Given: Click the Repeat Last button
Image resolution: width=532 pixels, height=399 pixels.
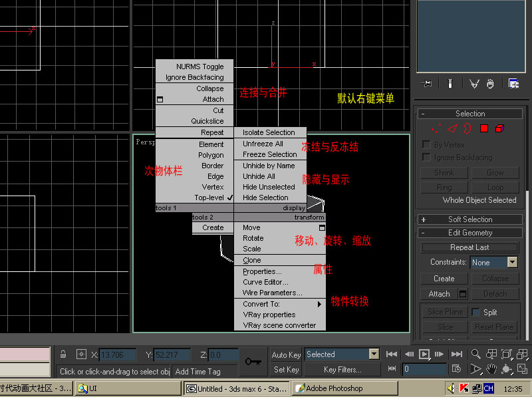Looking at the screenshot, I should point(469,247).
